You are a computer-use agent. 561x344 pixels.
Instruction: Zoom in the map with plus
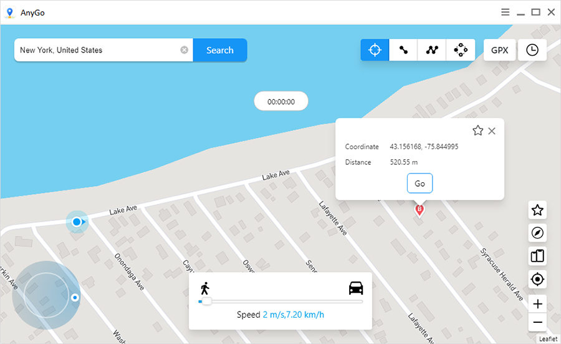coord(537,304)
